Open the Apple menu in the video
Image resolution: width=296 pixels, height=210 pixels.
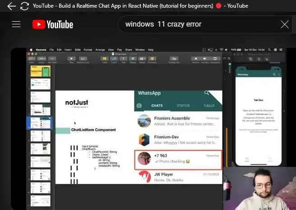(31, 50)
